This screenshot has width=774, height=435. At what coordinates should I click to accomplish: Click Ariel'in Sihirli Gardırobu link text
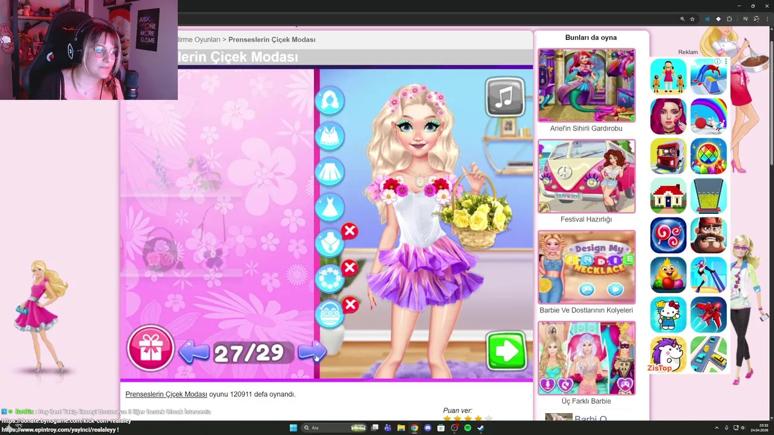(586, 129)
